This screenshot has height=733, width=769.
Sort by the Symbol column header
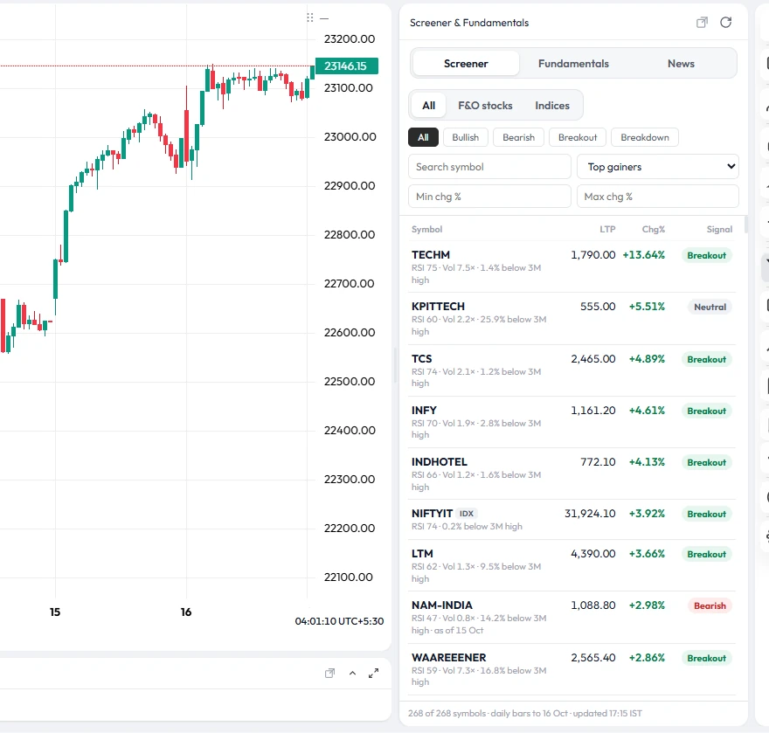coord(426,230)
